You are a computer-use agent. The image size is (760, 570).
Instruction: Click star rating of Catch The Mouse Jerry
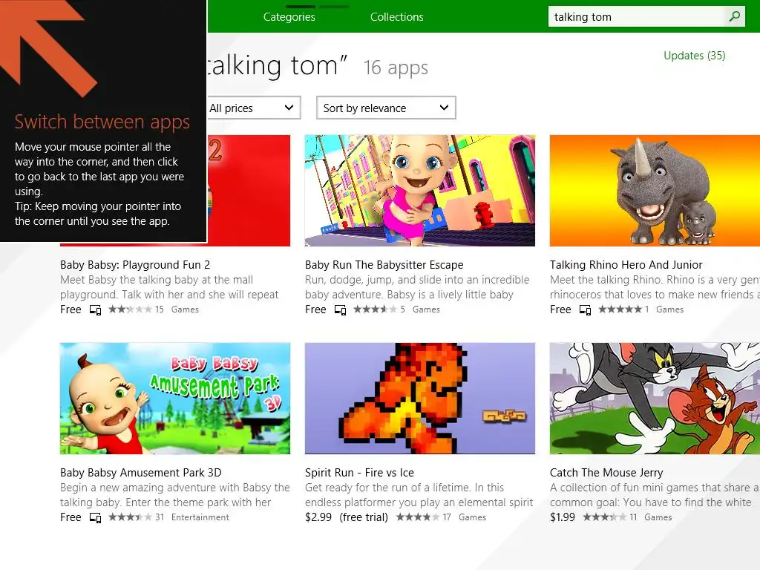(604, 517)
